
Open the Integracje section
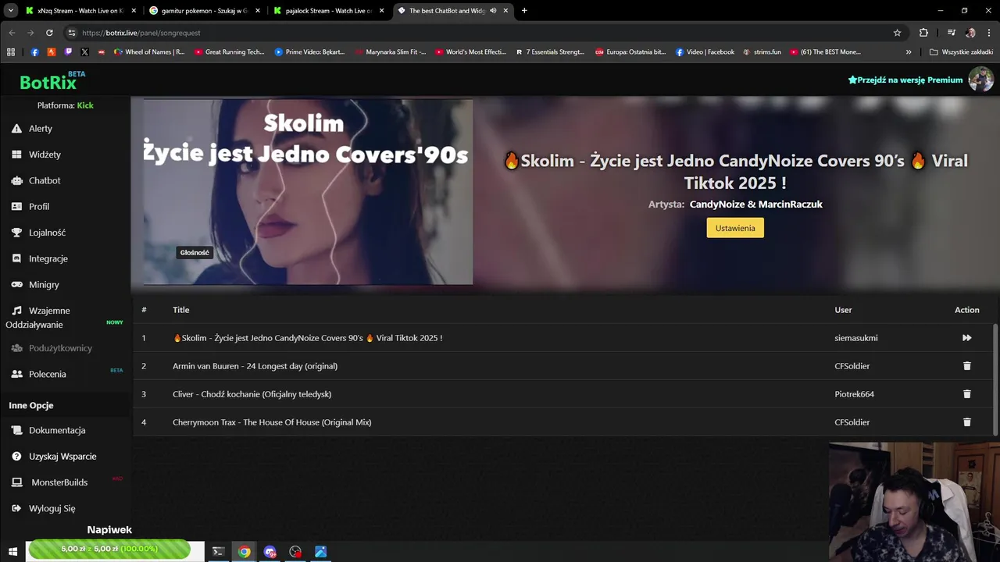pyautogui.click(x=40, y=258)
